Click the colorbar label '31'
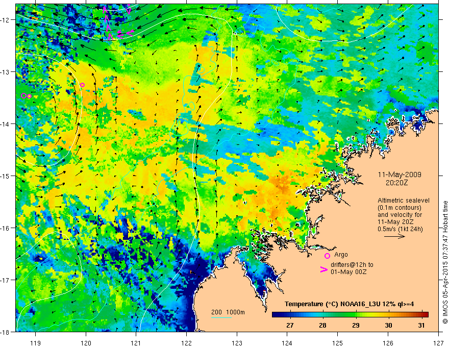The width and height of the screenshot is (449, 347). click(x=421, y=326)
